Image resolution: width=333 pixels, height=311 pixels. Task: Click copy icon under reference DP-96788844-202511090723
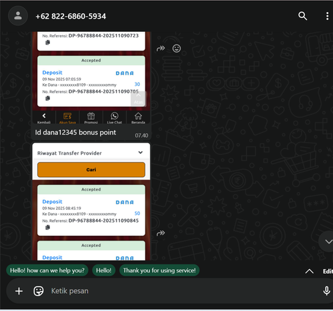click(x=47, y=43)
